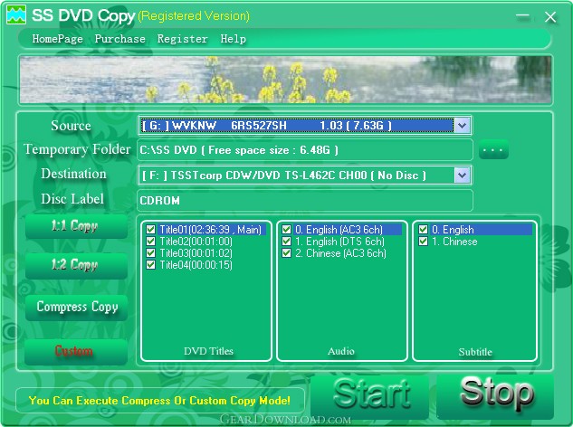Viewport: 573px width, 427px height.
Task: Choose the 1:1 Copy mode
Action: 76,226
